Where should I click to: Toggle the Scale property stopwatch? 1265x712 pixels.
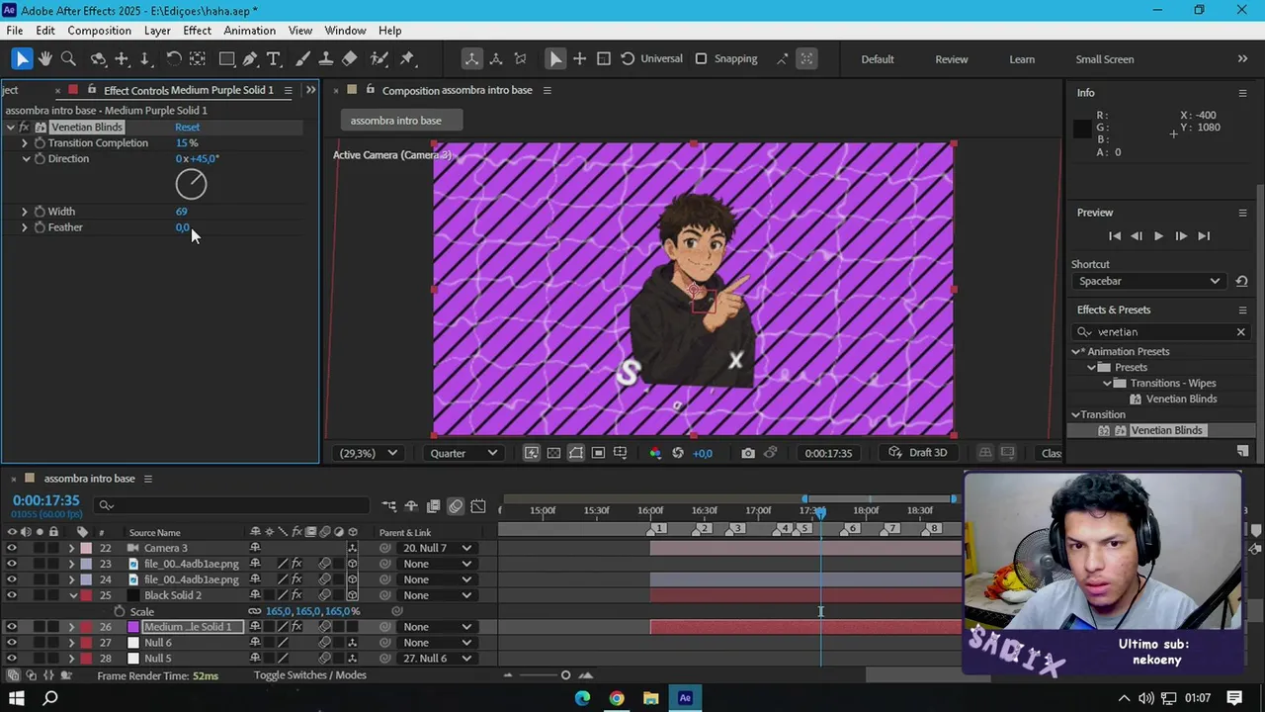tap(120, 611)
